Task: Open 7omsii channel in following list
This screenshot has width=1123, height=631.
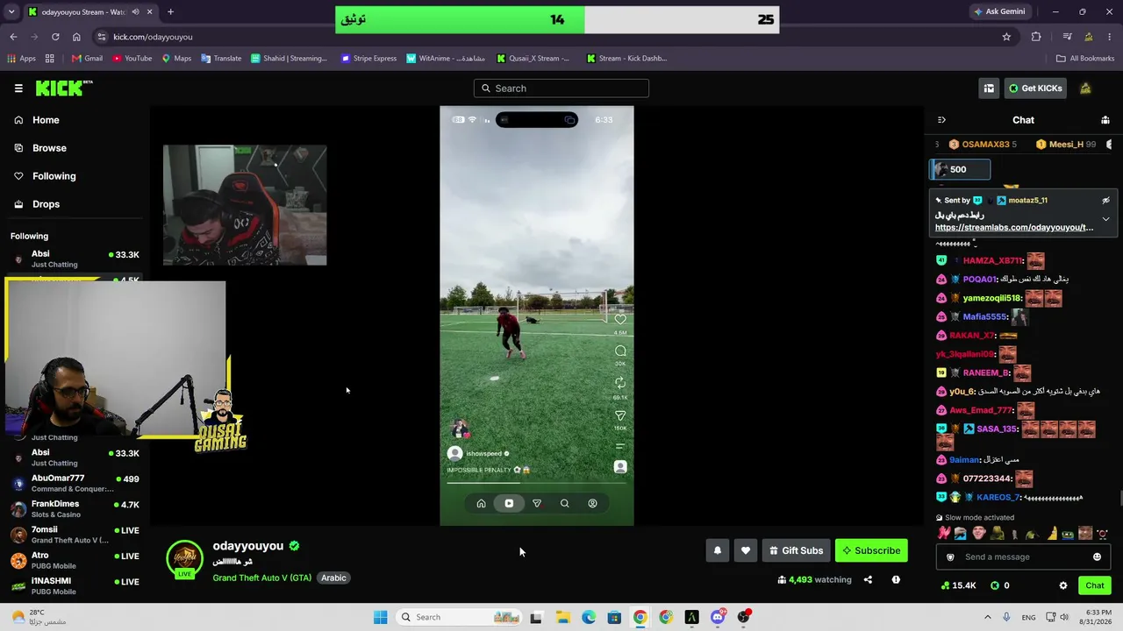Action: [x=75, y=535]
